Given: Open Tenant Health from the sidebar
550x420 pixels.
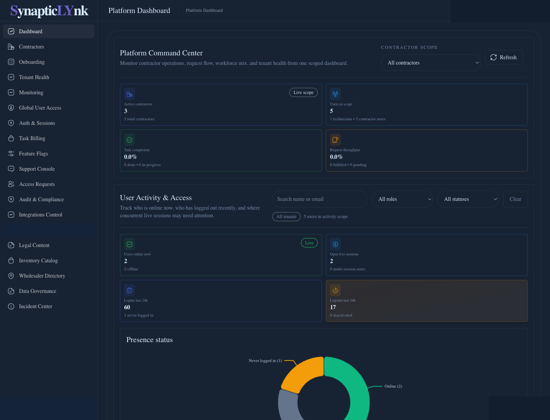Looking at the screenshot, I should click(49, 77).
